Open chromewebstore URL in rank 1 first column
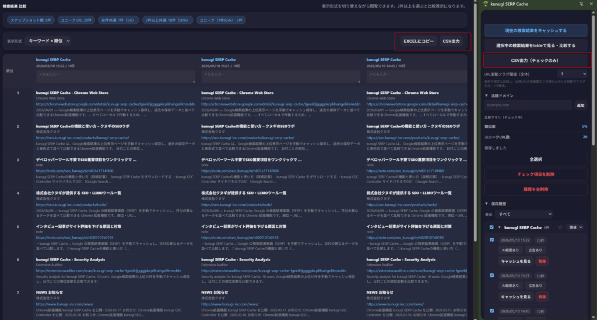 [x=116, y=104]
